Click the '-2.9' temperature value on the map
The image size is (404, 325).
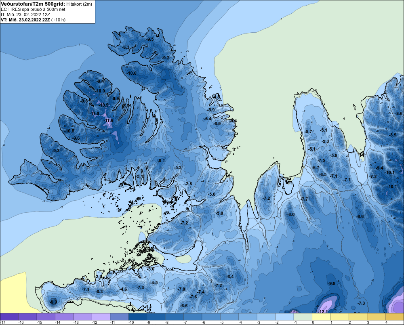click(x=99, y=277)
